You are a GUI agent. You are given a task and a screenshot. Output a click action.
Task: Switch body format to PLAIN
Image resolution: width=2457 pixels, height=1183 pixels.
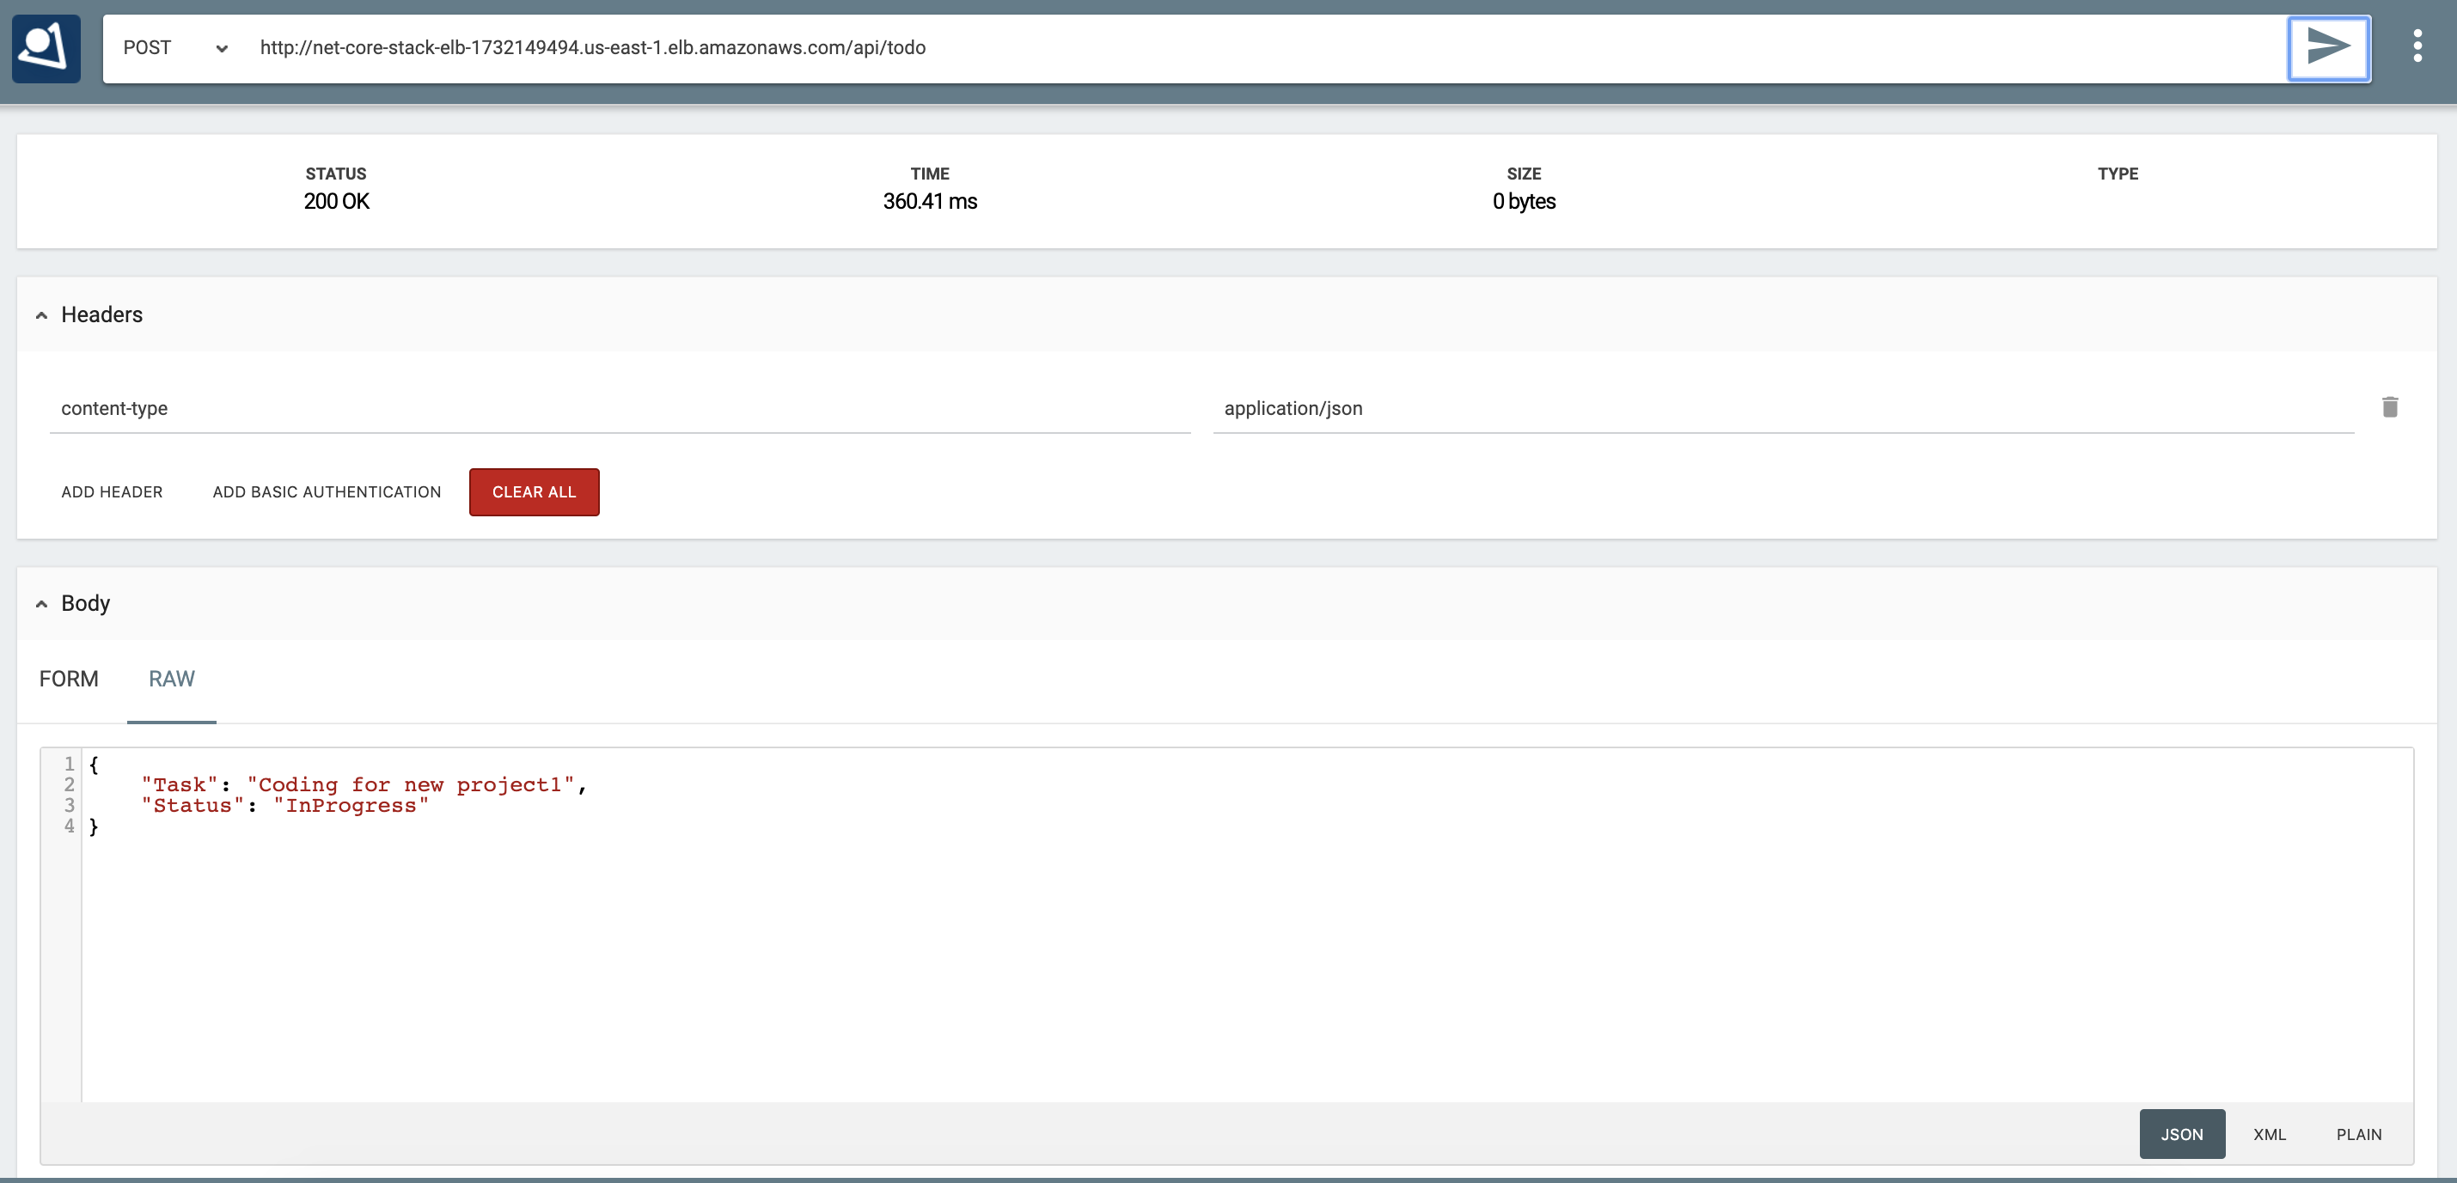(2359, 1134)
